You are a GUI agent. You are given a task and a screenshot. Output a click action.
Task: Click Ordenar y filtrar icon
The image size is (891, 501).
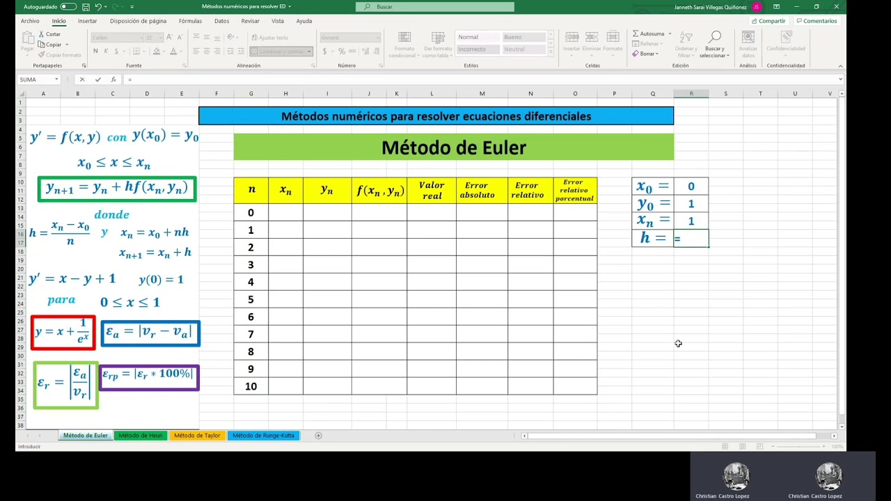click(686, 38)
